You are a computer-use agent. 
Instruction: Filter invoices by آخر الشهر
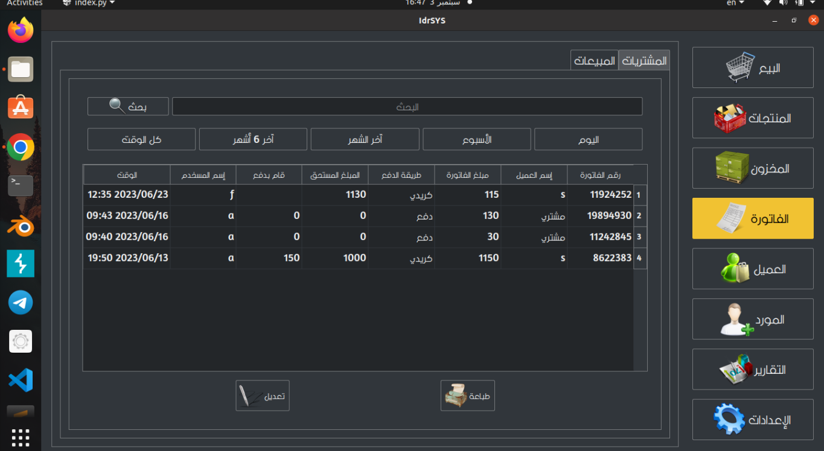[x=365, y=139]
